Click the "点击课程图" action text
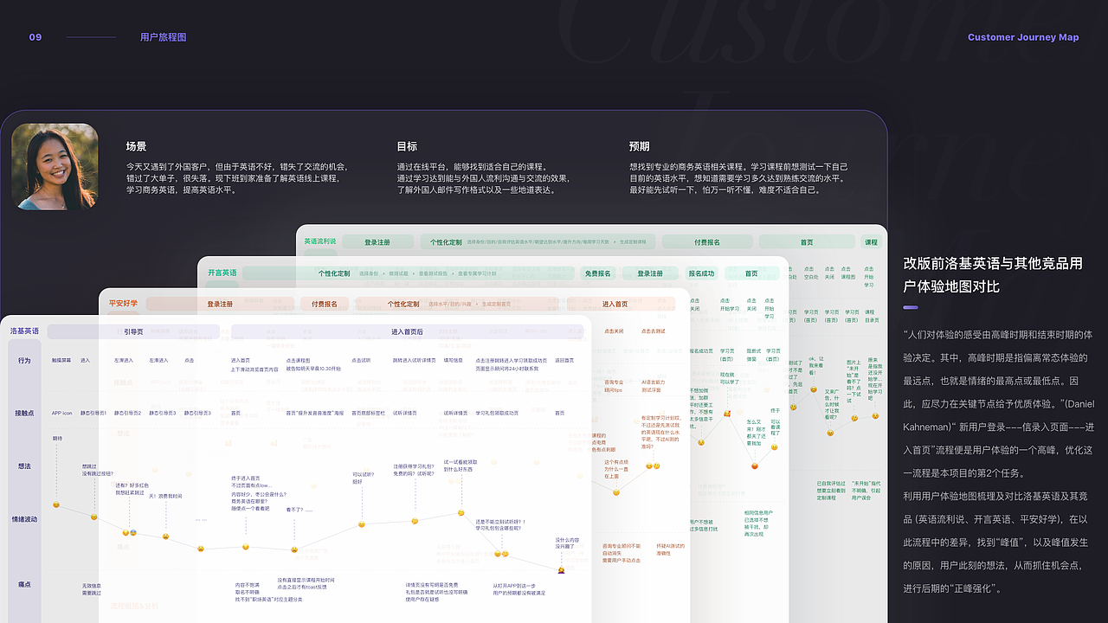 click(x=298, y=360)
